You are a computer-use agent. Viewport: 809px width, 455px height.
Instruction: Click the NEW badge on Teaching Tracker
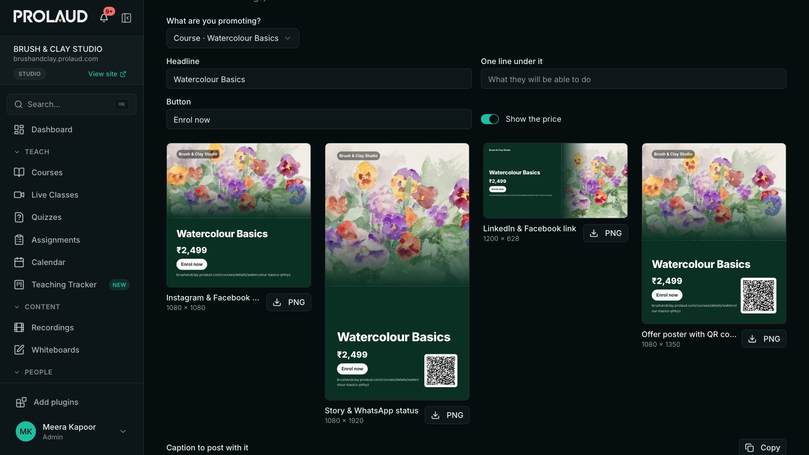[x=119, y=285]
